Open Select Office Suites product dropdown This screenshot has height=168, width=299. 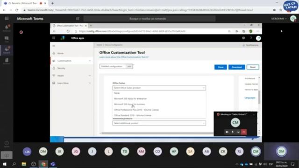(x=159, y=88)
